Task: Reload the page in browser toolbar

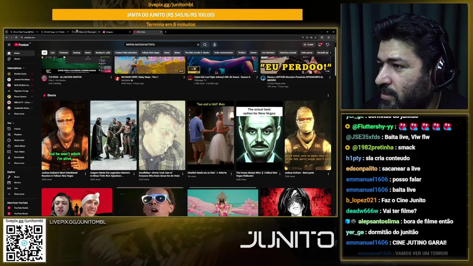Action: [16, 37]
